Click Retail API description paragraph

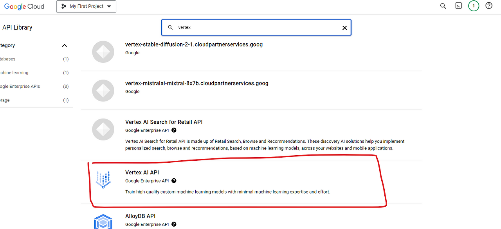point(265,145)
